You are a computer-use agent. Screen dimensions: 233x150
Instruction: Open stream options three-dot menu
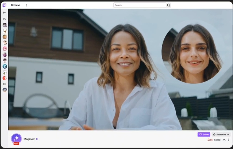pos(229,140)
